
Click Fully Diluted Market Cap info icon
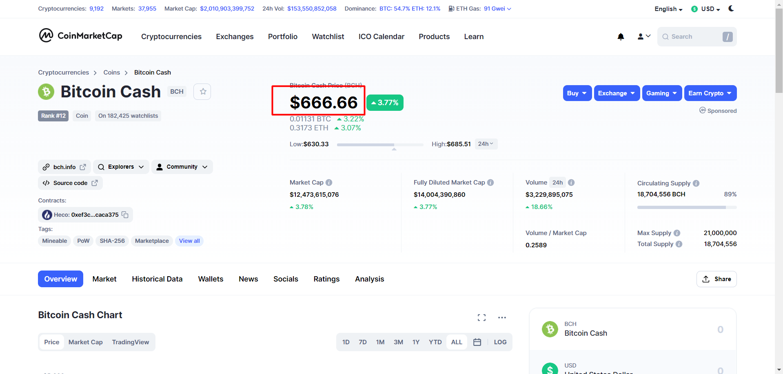[490, 183]
